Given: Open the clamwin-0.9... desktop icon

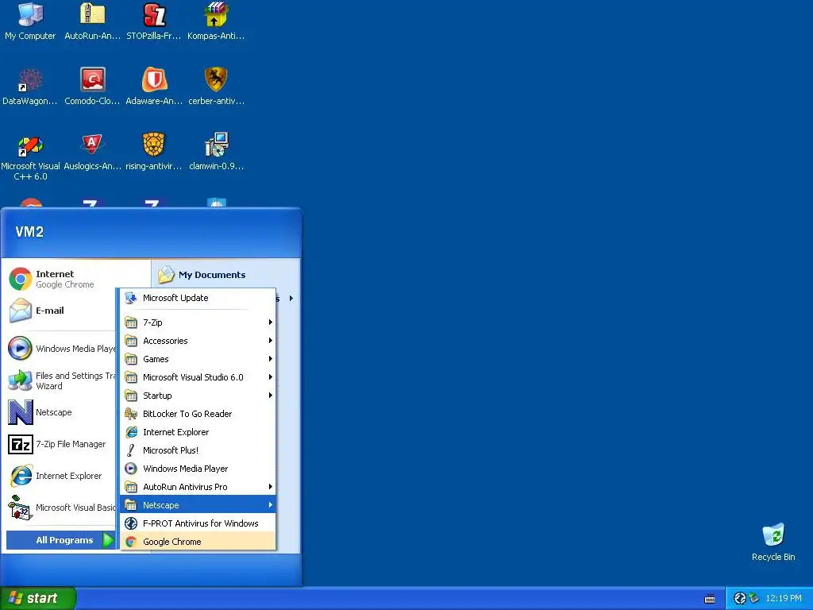Looking at the screenshot, I should [x=216, y=152].
